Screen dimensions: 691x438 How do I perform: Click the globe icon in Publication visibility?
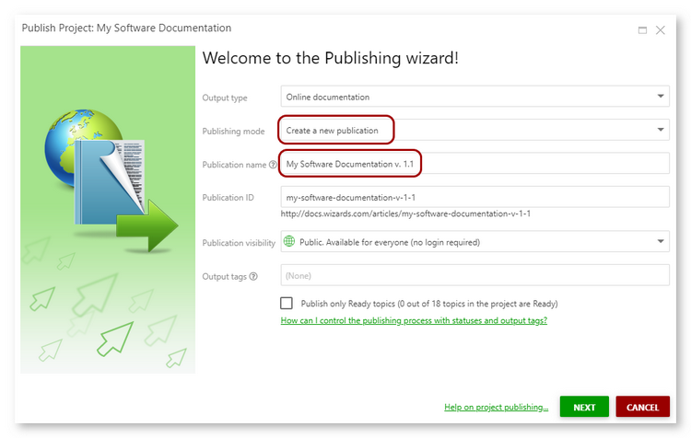click(x=289, y=241)
